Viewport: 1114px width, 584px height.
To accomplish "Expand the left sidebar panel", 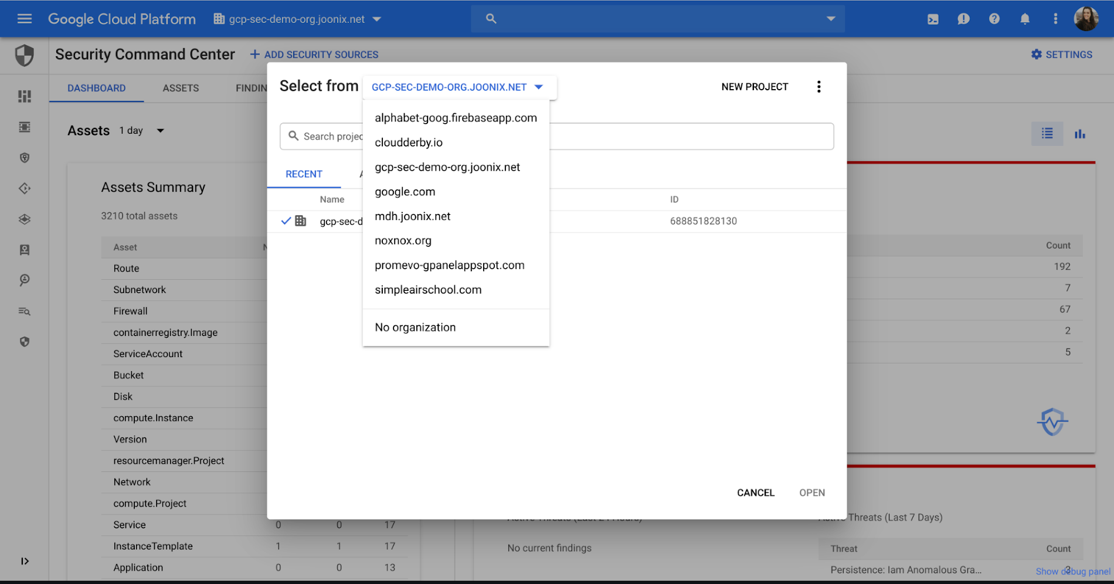I will (25, 561).
